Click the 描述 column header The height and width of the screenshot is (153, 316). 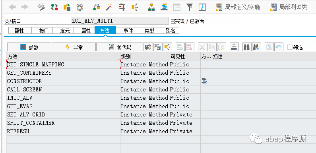click(x=264, y=56)
